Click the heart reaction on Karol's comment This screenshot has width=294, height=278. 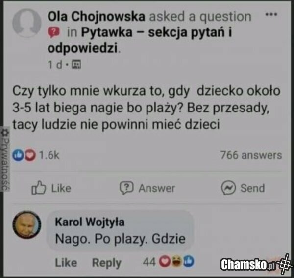pyautogui.click(x=165, y=261)
